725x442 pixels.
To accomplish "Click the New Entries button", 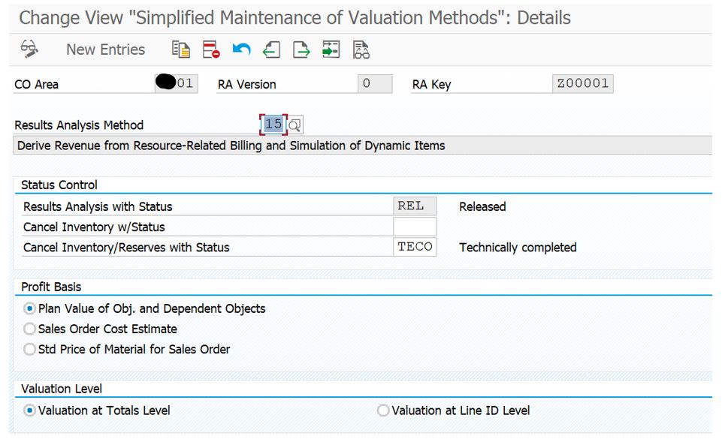I will click(105, 50).
